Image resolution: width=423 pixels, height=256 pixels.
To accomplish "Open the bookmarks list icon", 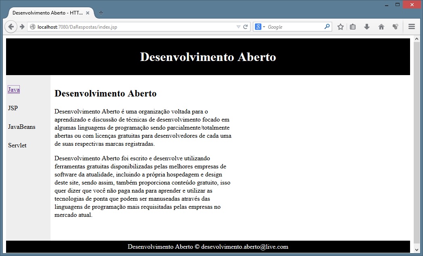I will click(x=353, y=27).
